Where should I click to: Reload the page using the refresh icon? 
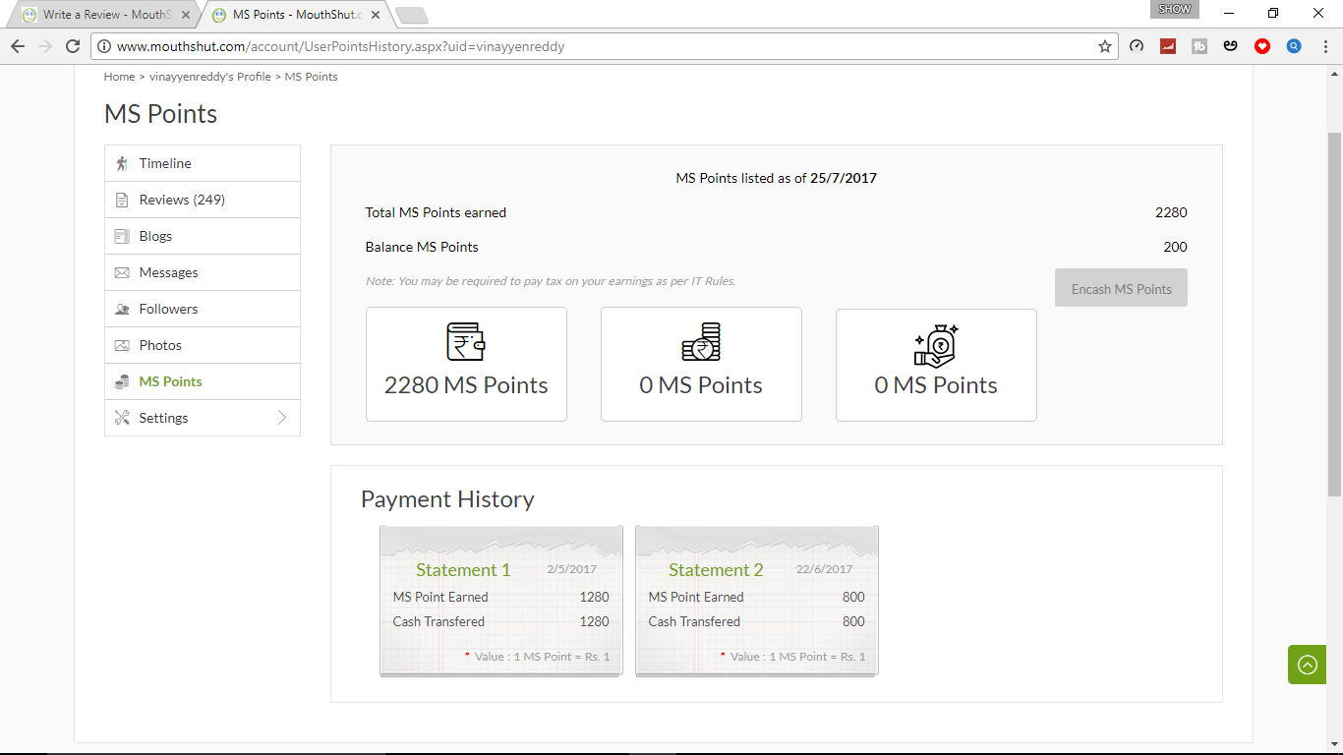72,46
